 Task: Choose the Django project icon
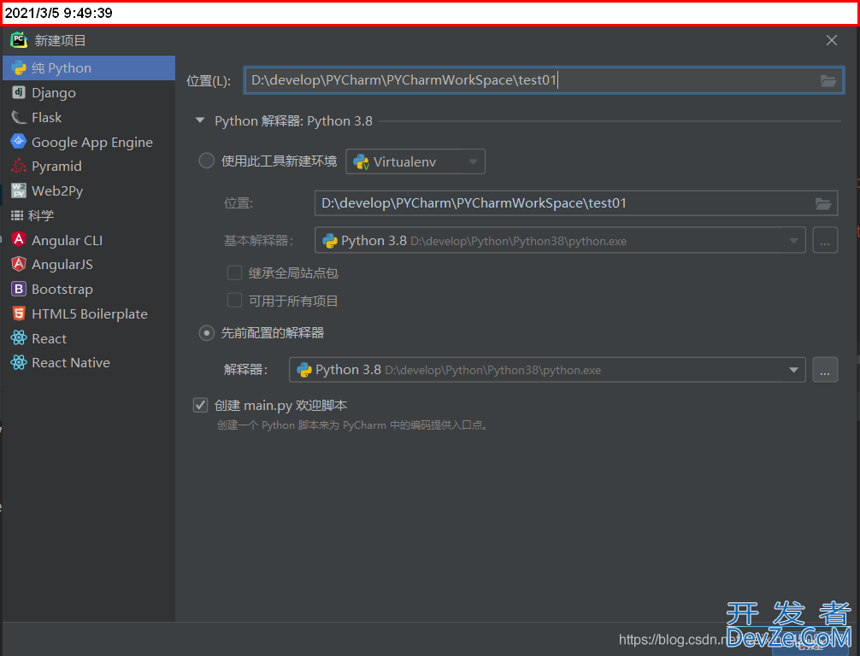(19, 92)
